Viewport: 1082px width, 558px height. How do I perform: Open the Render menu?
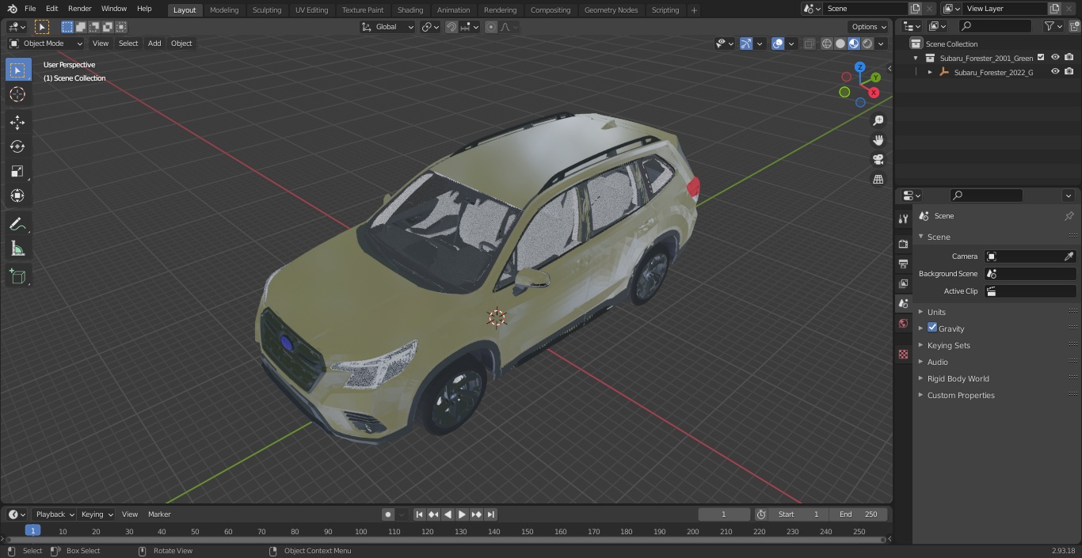(x=80, y=9)
